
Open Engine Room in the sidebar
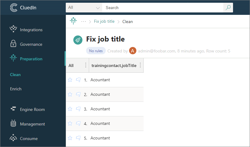tap(32, 109)
